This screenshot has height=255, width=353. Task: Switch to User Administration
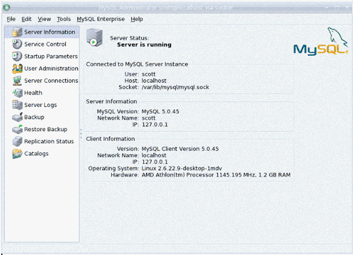[x=51, y=68]
